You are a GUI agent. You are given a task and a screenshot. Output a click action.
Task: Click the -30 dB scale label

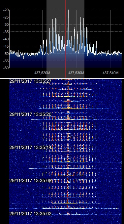coord(6,24)
